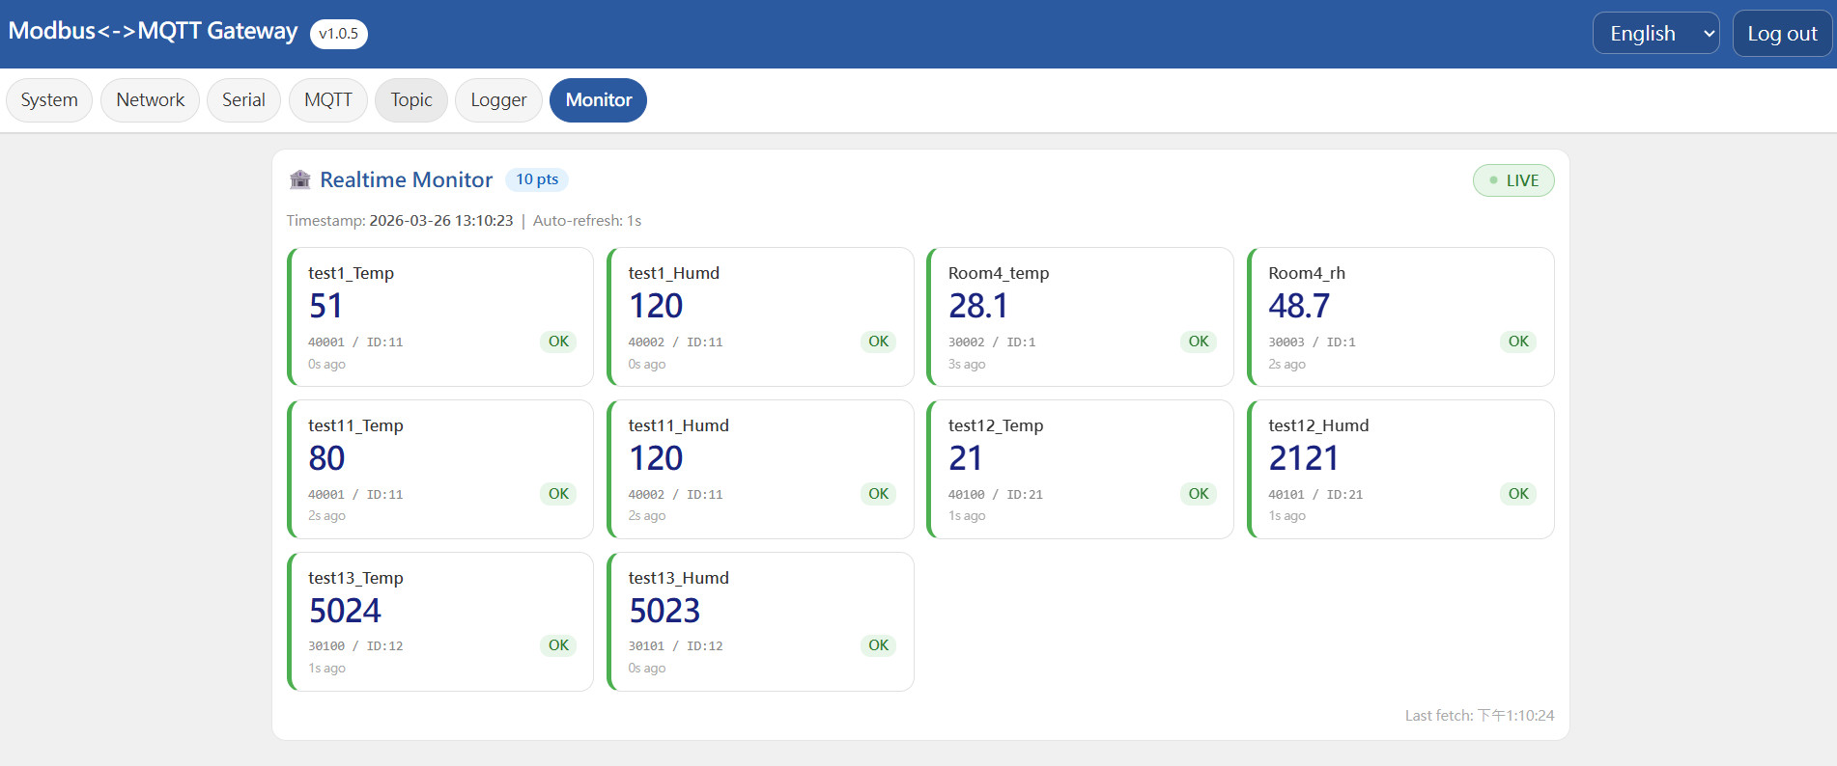Switch to the Logger tab
This screenshot has height=766, width=1837.
[x=498, y=100]
